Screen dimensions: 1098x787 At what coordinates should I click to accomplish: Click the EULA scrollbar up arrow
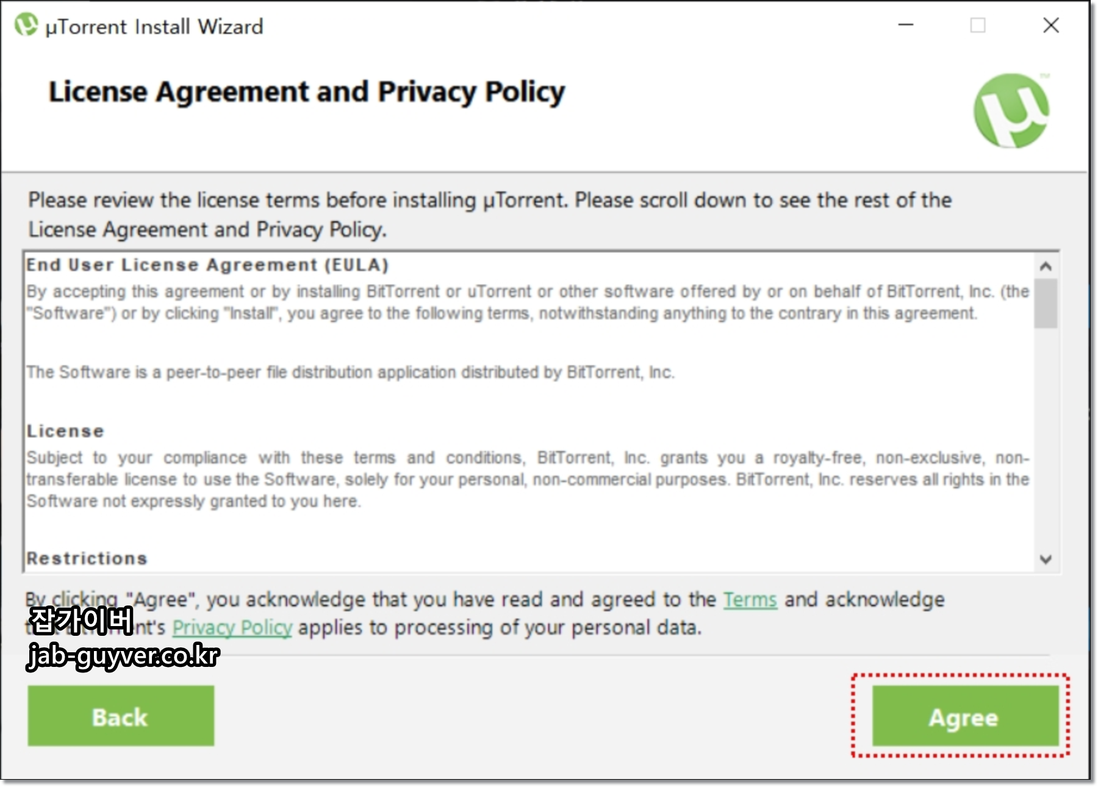click(x=1046, y=266)
